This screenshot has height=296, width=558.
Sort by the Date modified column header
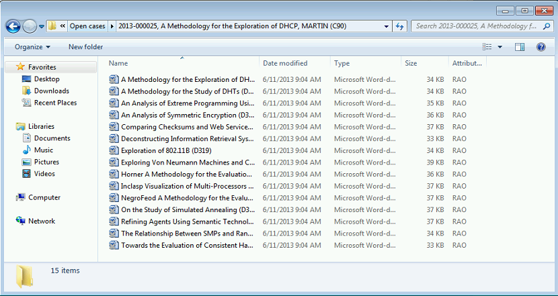[285, 63]
